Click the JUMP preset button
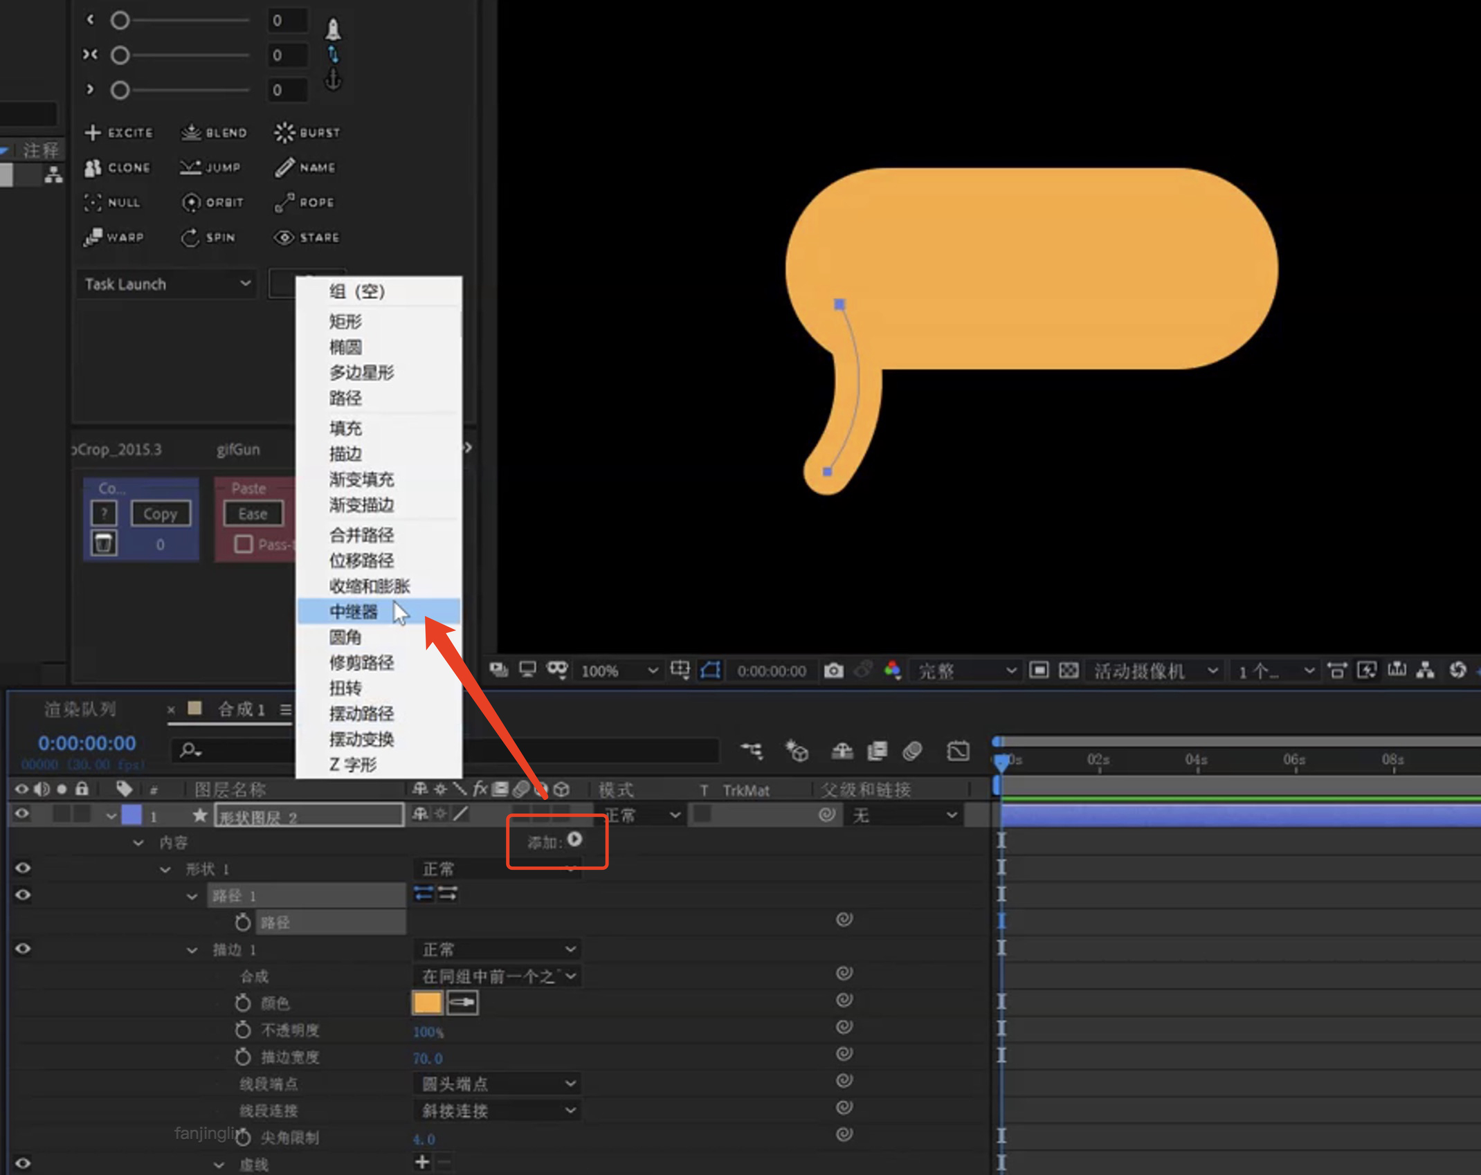This screenshot has height=1175, width=1481. 210,167
